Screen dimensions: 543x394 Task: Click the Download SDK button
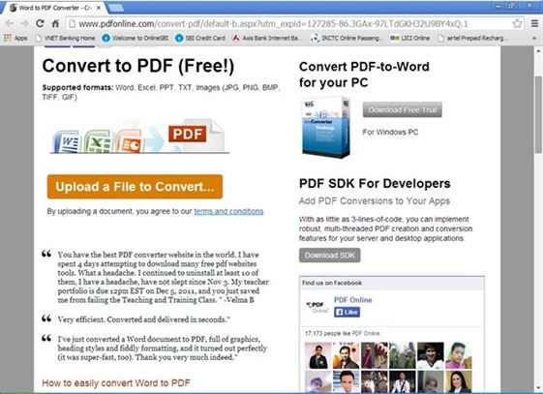click(x=330, y=256)
